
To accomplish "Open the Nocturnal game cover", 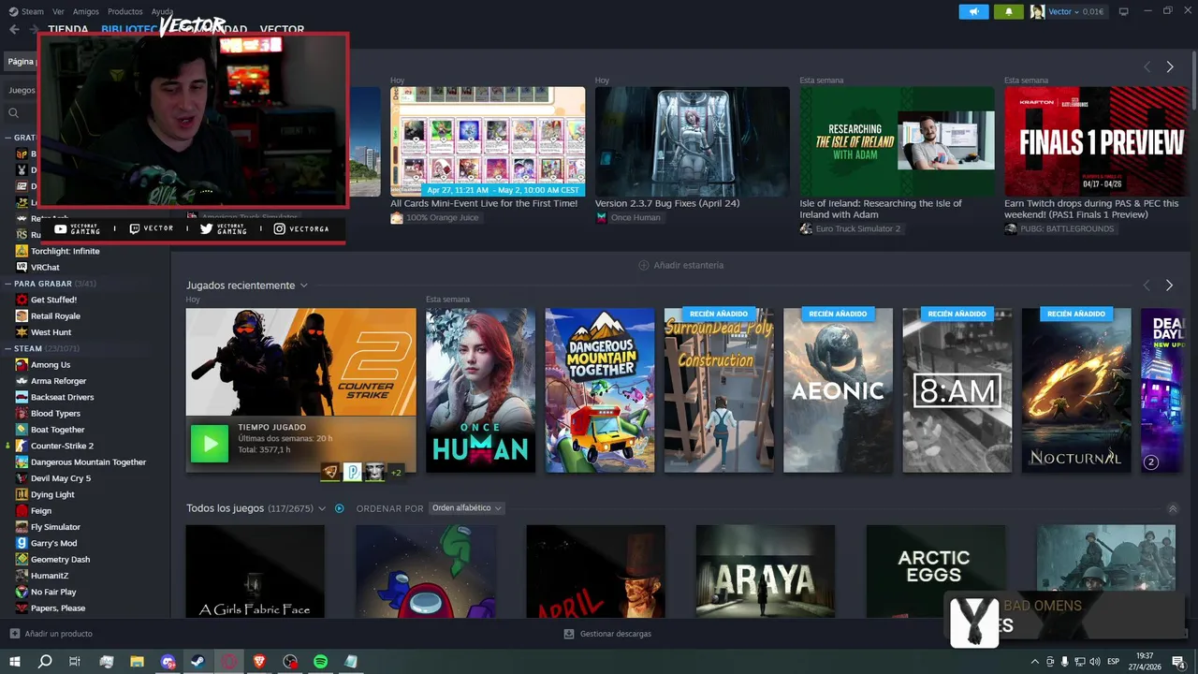I will pyautogui.click(x=1076, y=390).
